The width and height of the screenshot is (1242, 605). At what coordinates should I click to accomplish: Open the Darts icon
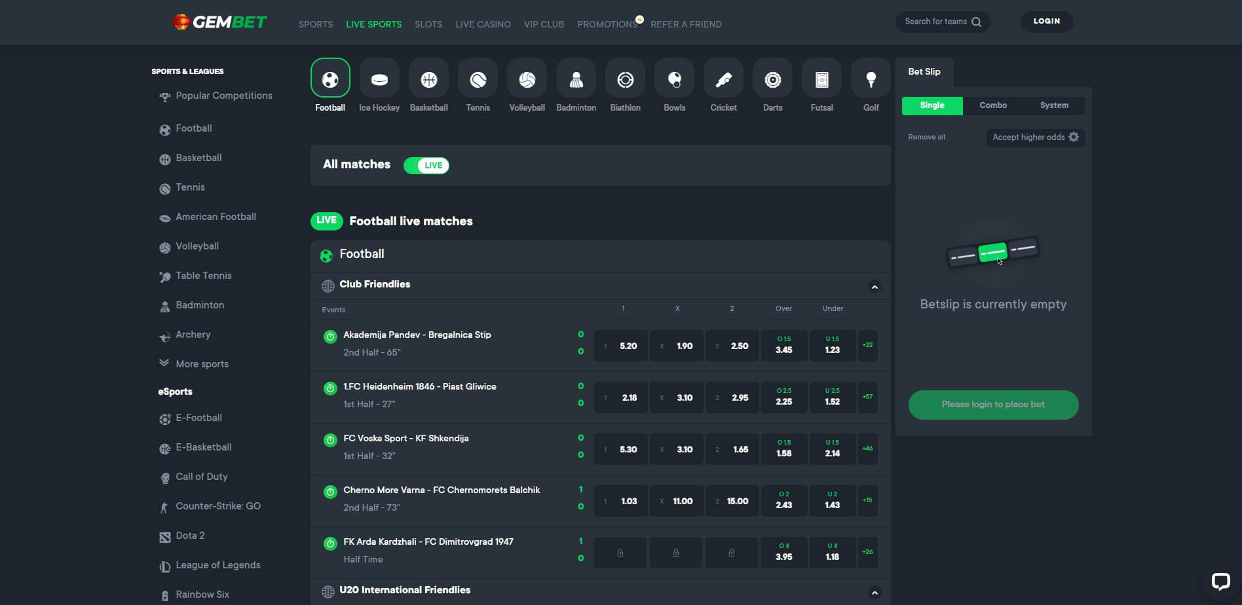(772, 79)
